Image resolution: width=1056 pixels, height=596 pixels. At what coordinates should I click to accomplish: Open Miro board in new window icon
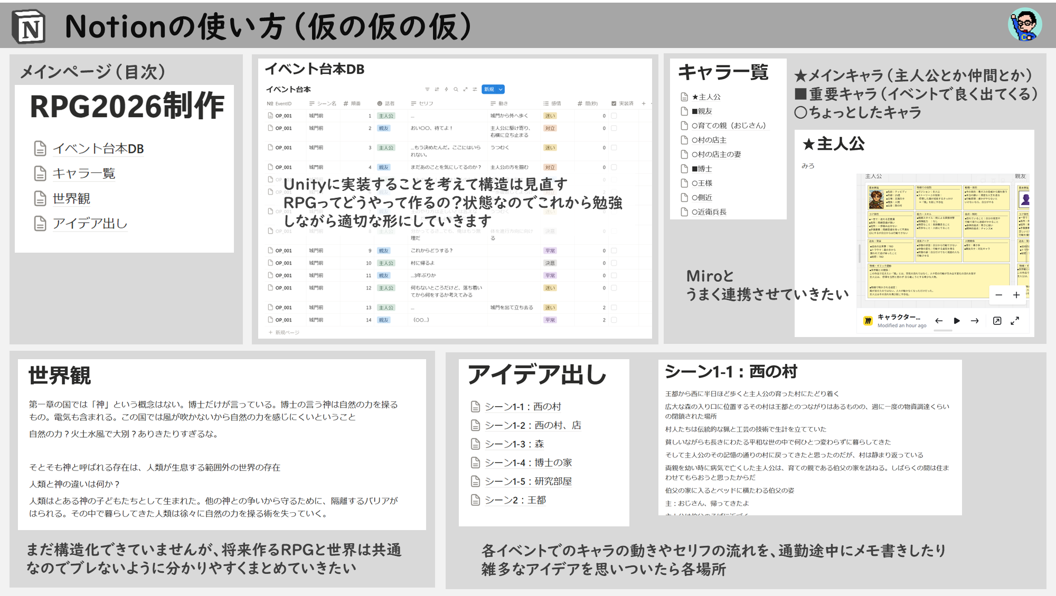click(x=997, y=321)
